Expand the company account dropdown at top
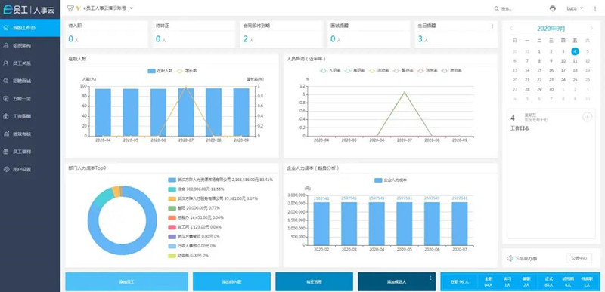The height and width of the screenshot is (292, 605). [x=131, y=8]
